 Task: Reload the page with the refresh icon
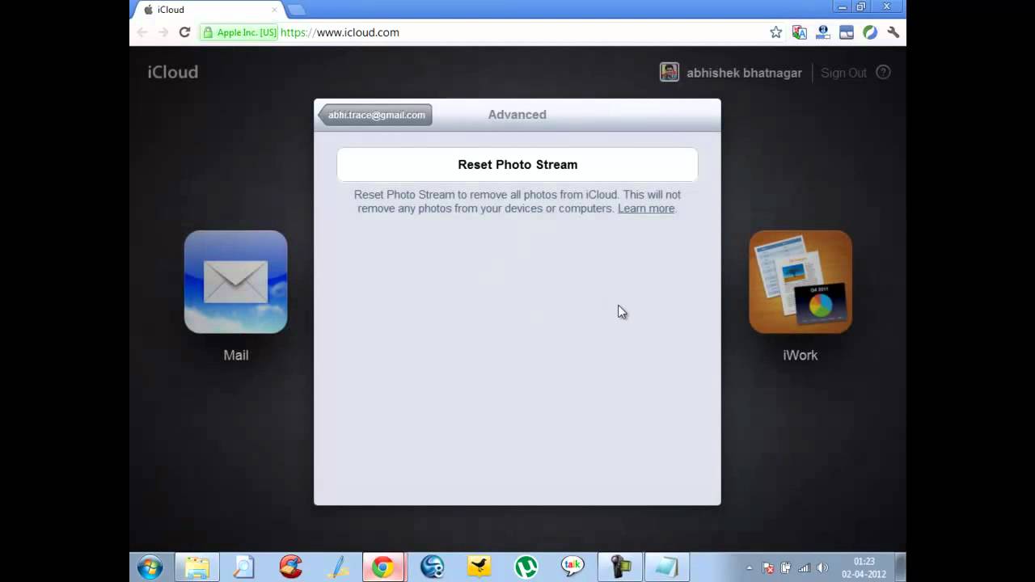[x=184, y=32]
